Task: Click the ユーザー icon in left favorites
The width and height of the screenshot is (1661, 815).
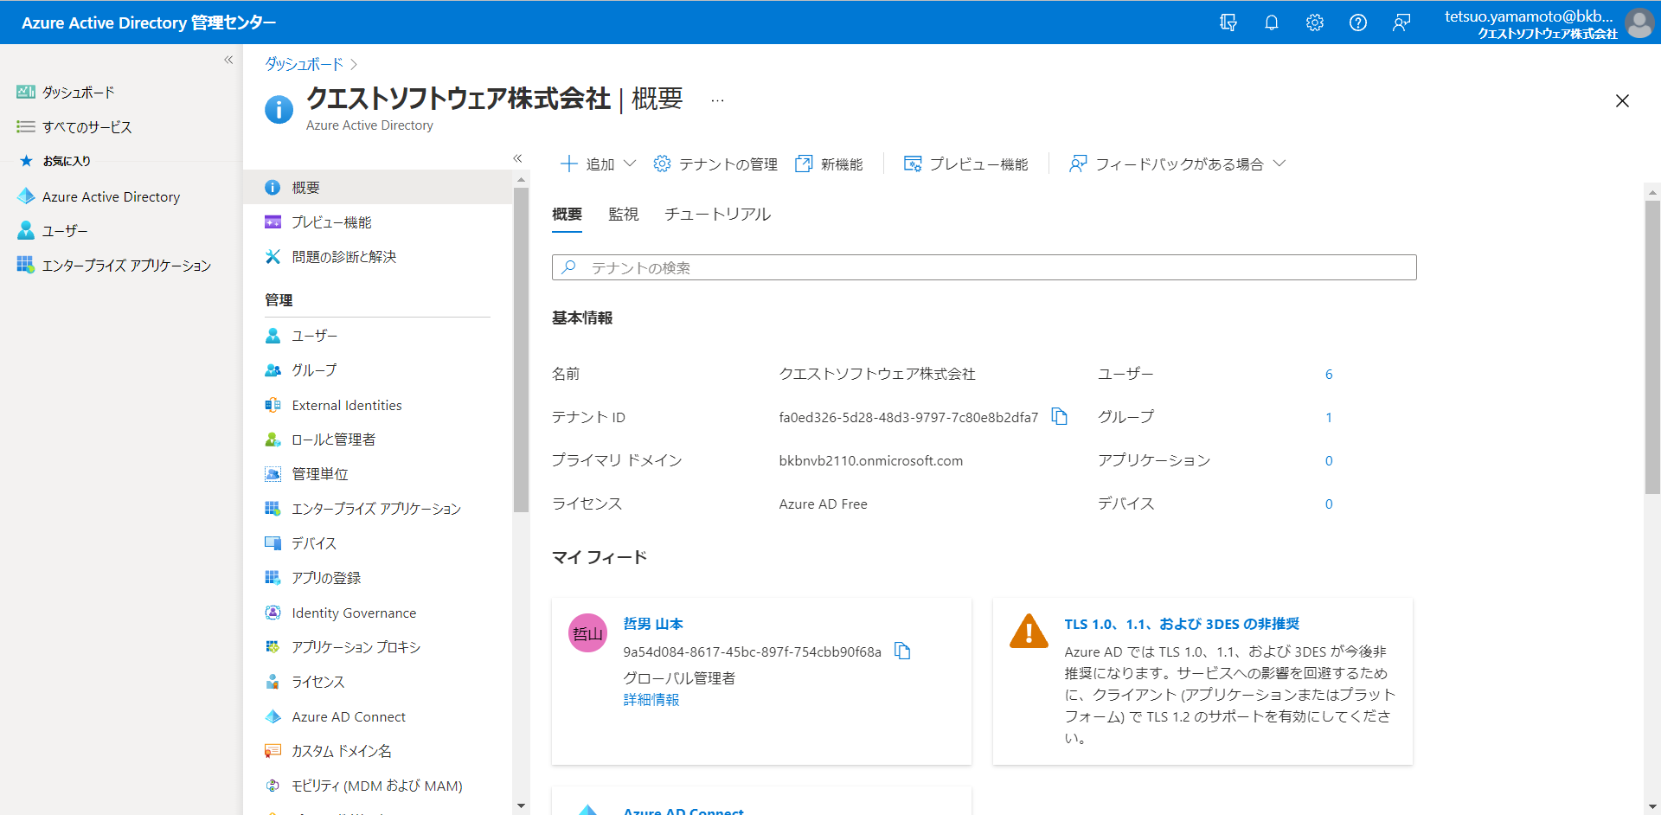Action: pos(26,230)
